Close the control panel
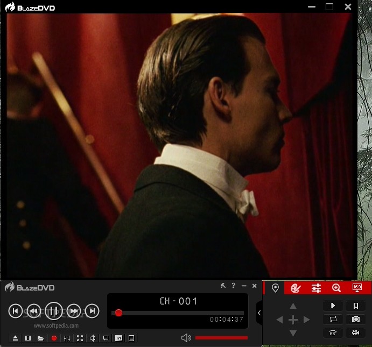This screenshot has width=372, height=347. pyautogui.click(x=254, y=286)
